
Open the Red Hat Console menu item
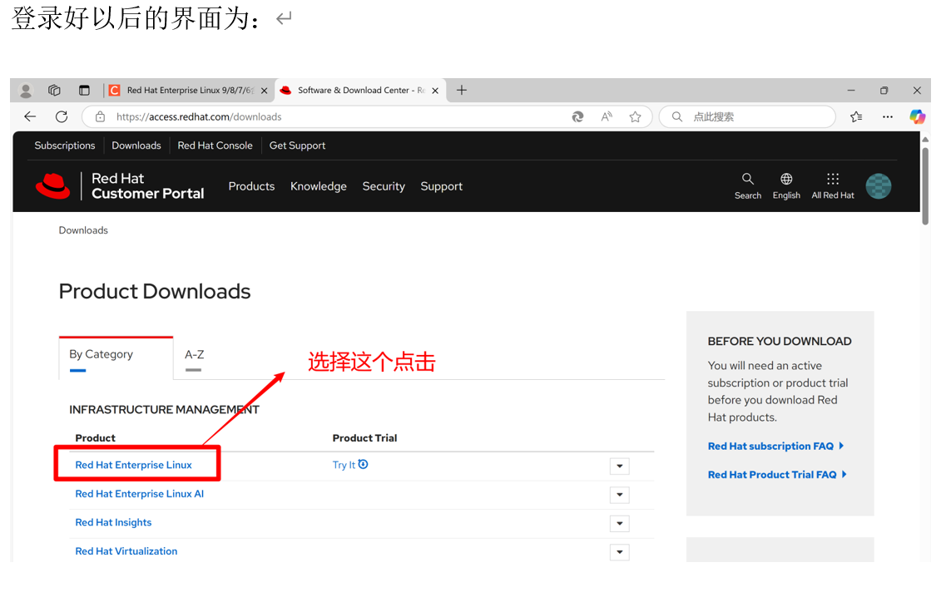coord(215,146)
